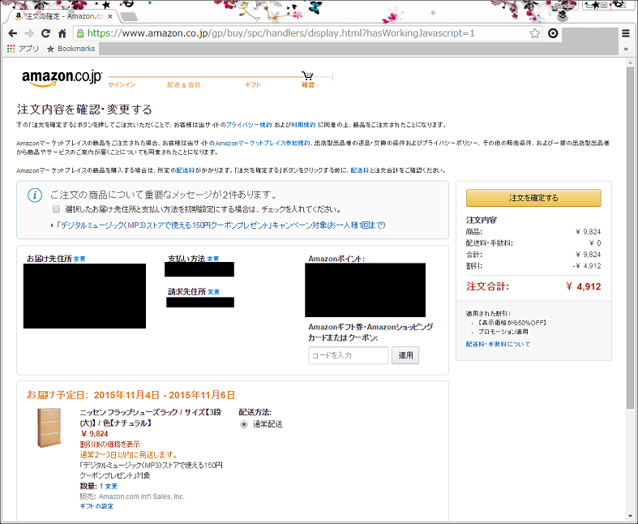The height and width of the screenshot is (524, 638).
Task: Click the プロモーション適用 discount note
Action: (x=503, y=332)
